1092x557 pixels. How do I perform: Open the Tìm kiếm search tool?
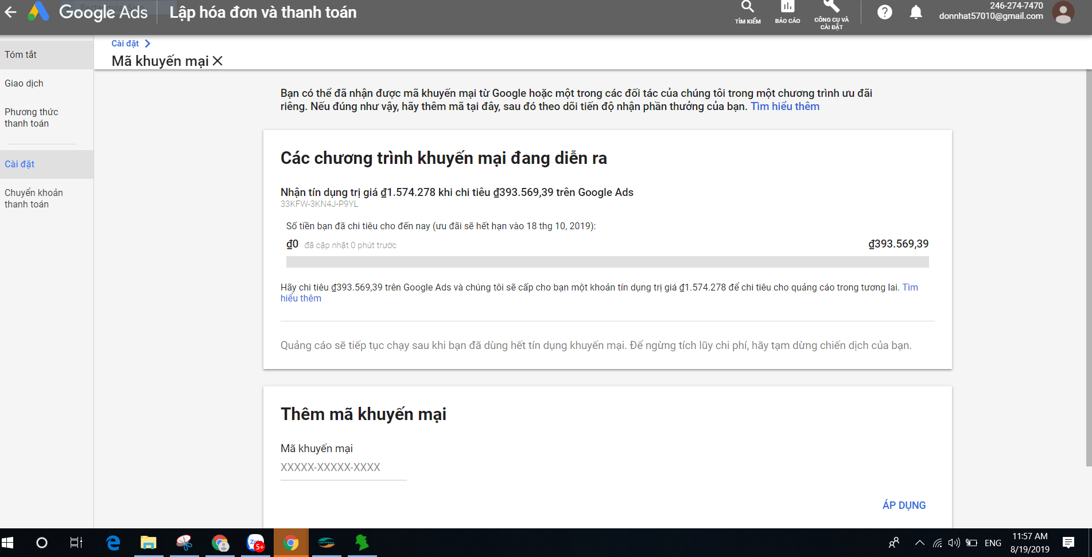pos(748,13)
